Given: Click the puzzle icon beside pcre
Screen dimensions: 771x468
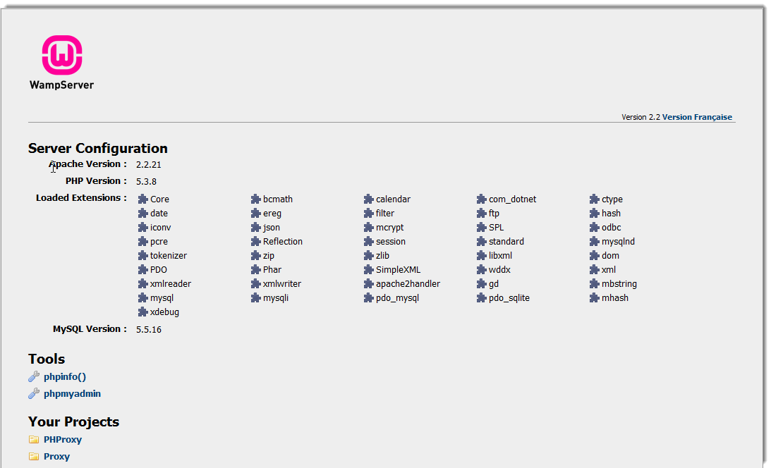Looking at the screenshot, I should (142, 242).
